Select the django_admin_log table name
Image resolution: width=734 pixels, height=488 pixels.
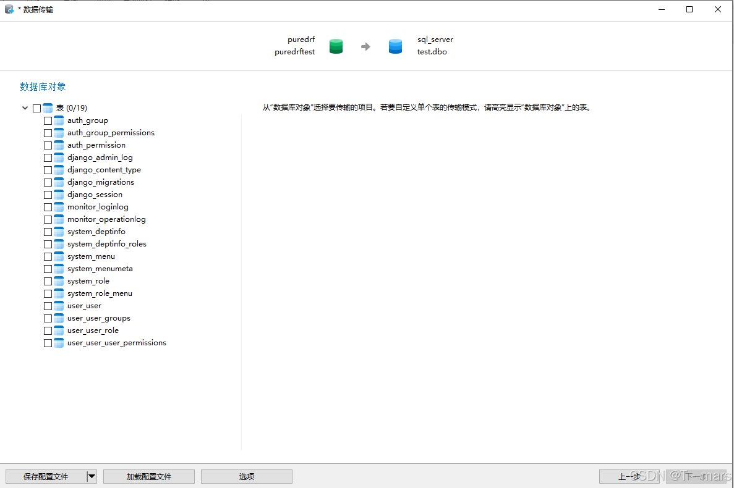pos(100,158)
